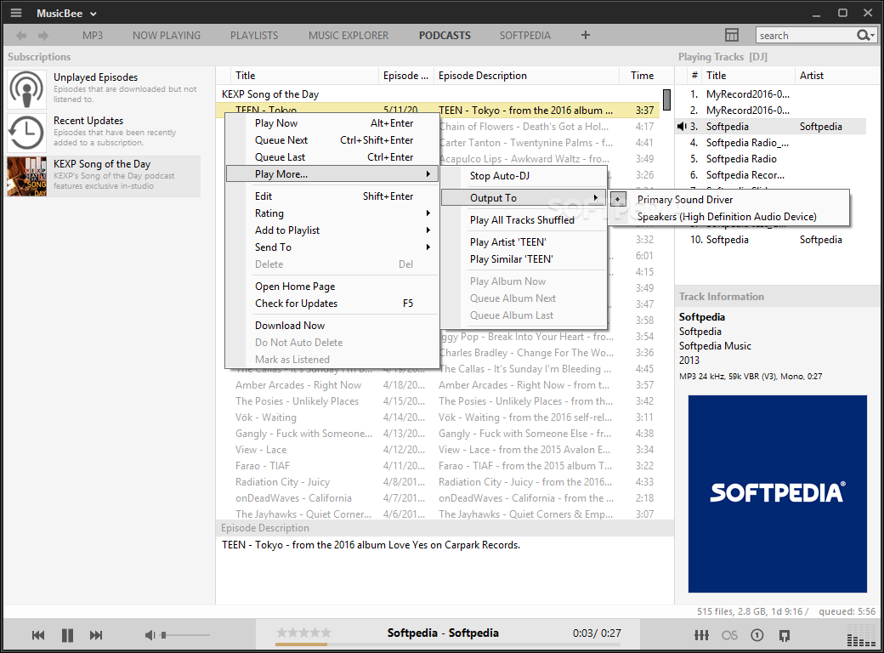Screen dimensions: 884x653
Task: Click the Auto-DJ icon in player bar
Action: click(785, 635)
